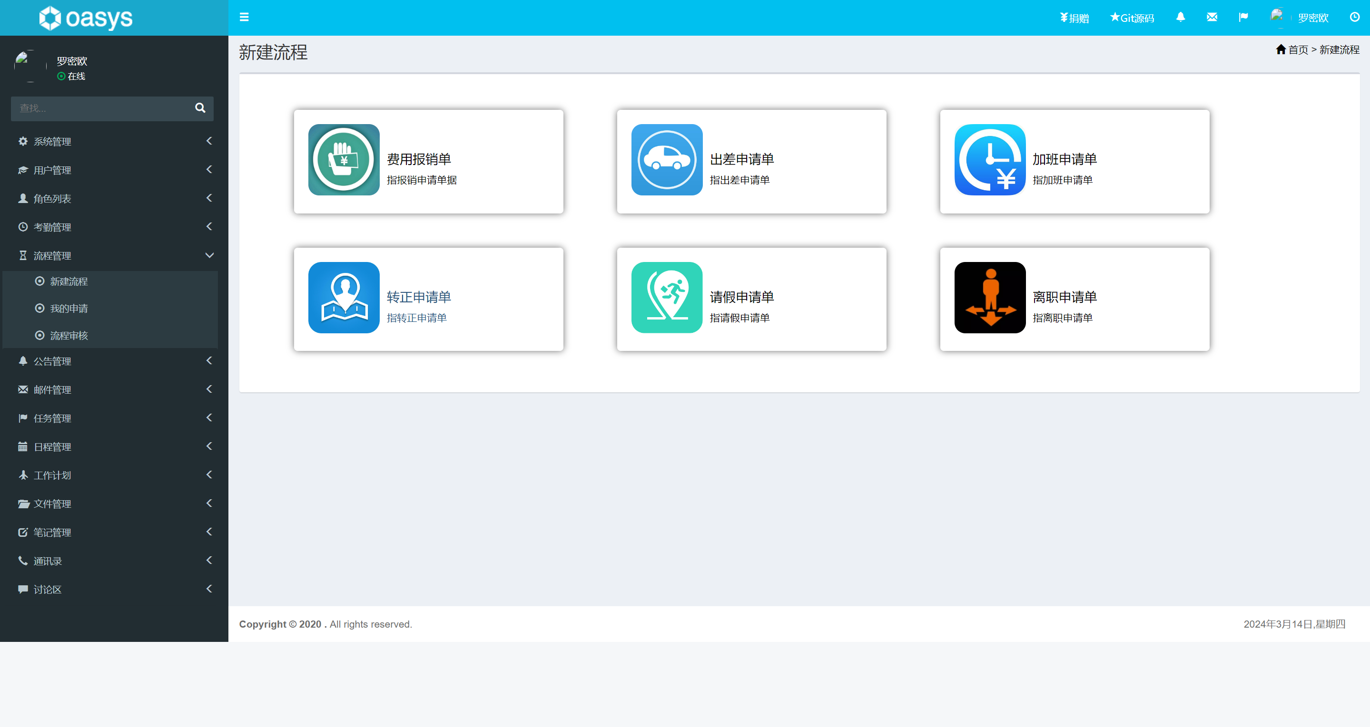This screenshot has width=1370, height=727.
Task: Click the graduation cap icon beside 用户管理
Action: 23,170
